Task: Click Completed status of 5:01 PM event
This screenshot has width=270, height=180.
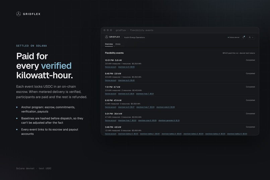Action: tap(250, 114)
